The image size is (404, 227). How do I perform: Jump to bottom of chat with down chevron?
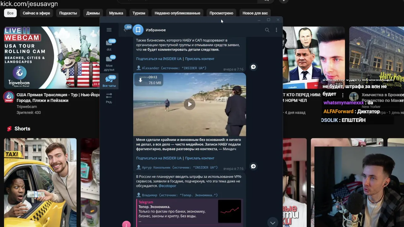(272, 223)
